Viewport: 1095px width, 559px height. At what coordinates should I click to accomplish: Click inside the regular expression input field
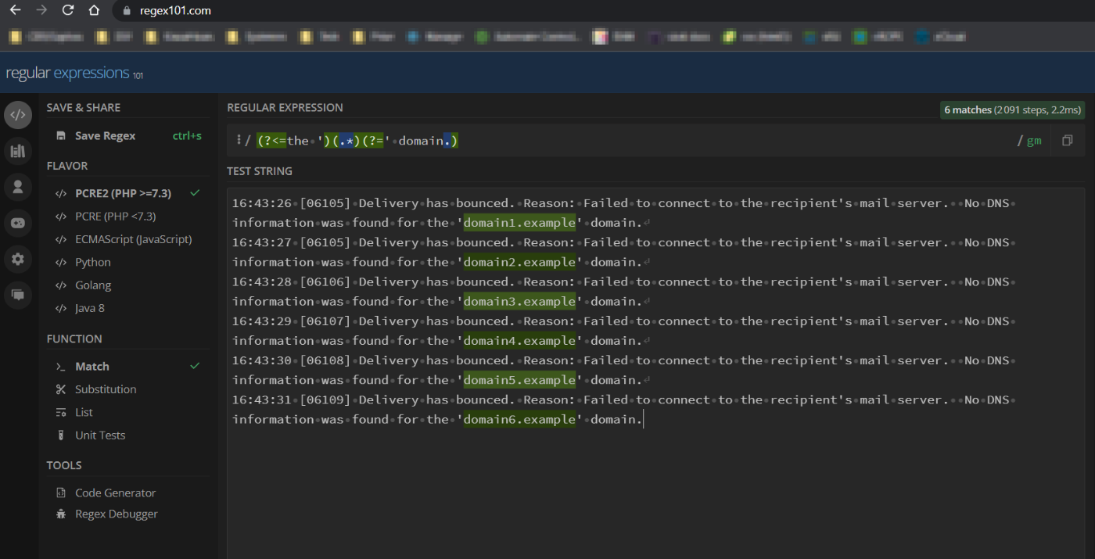coord(704,141)
